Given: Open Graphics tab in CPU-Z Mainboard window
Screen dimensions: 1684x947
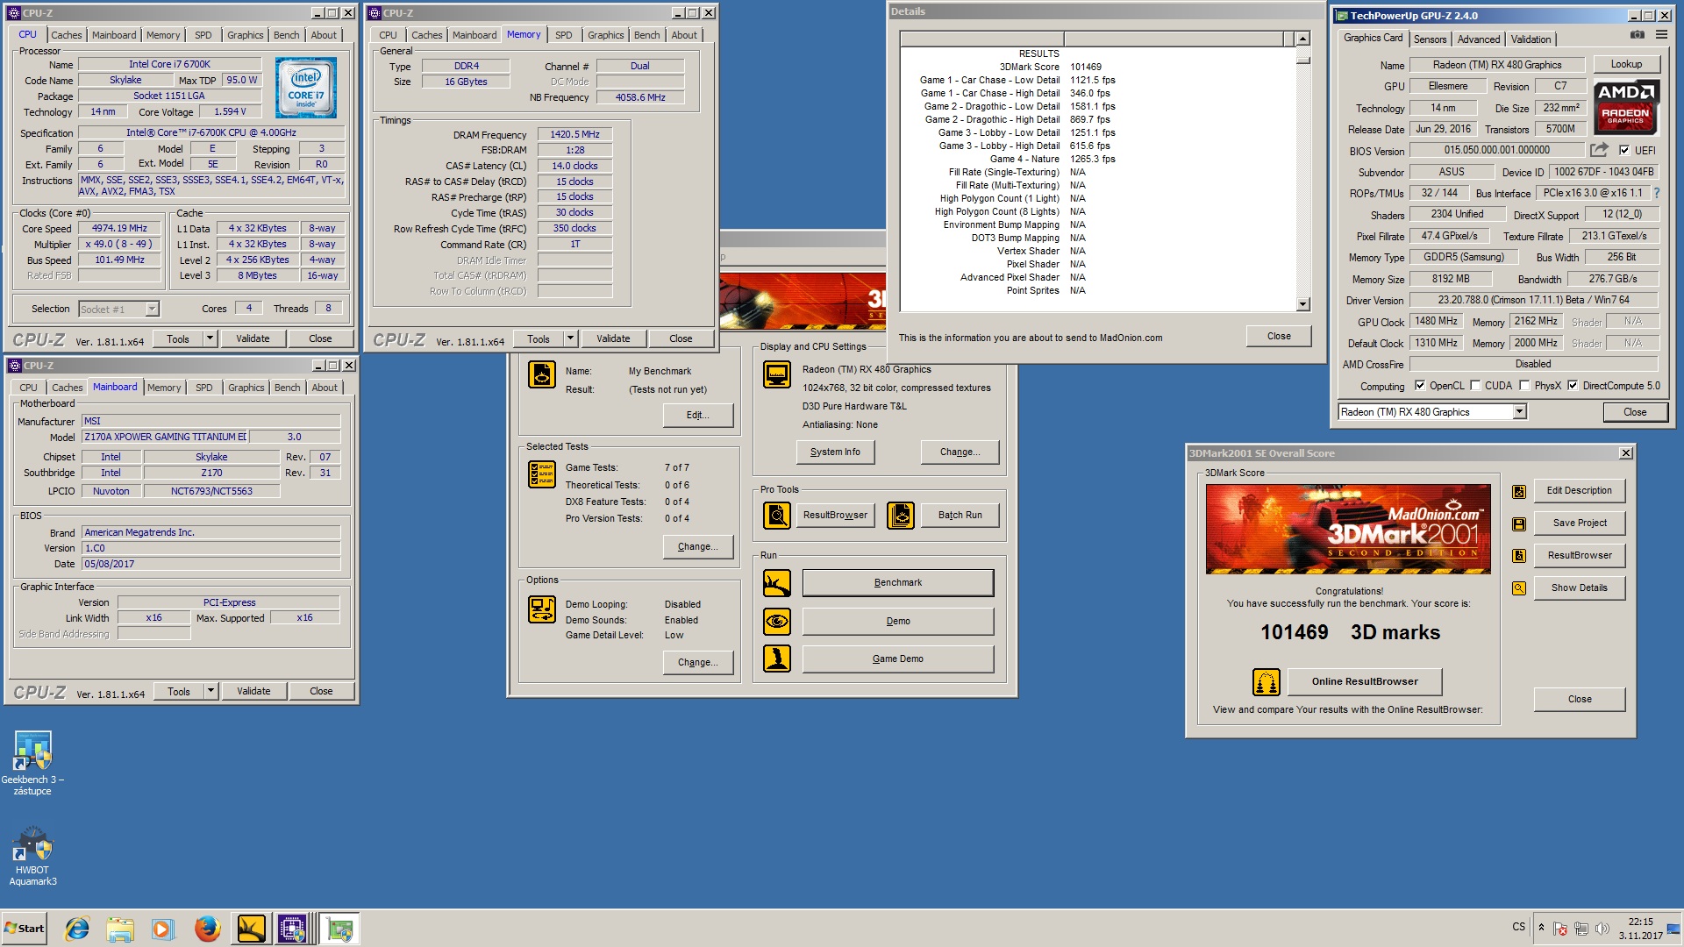Looking at the screenshot, I should coord(246,388).
